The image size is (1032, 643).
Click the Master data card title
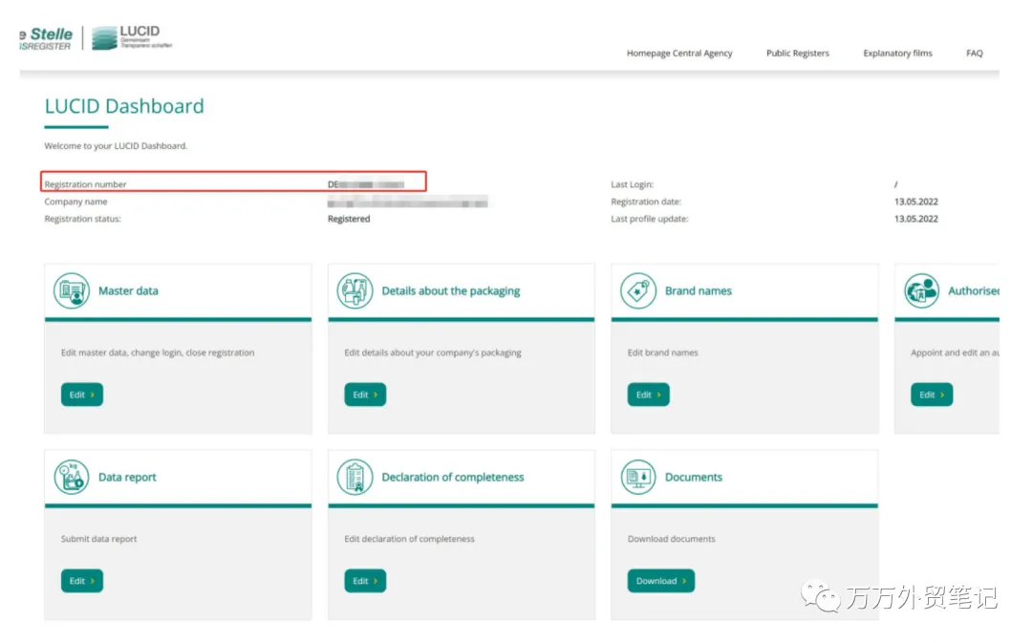tap(128, 290)
